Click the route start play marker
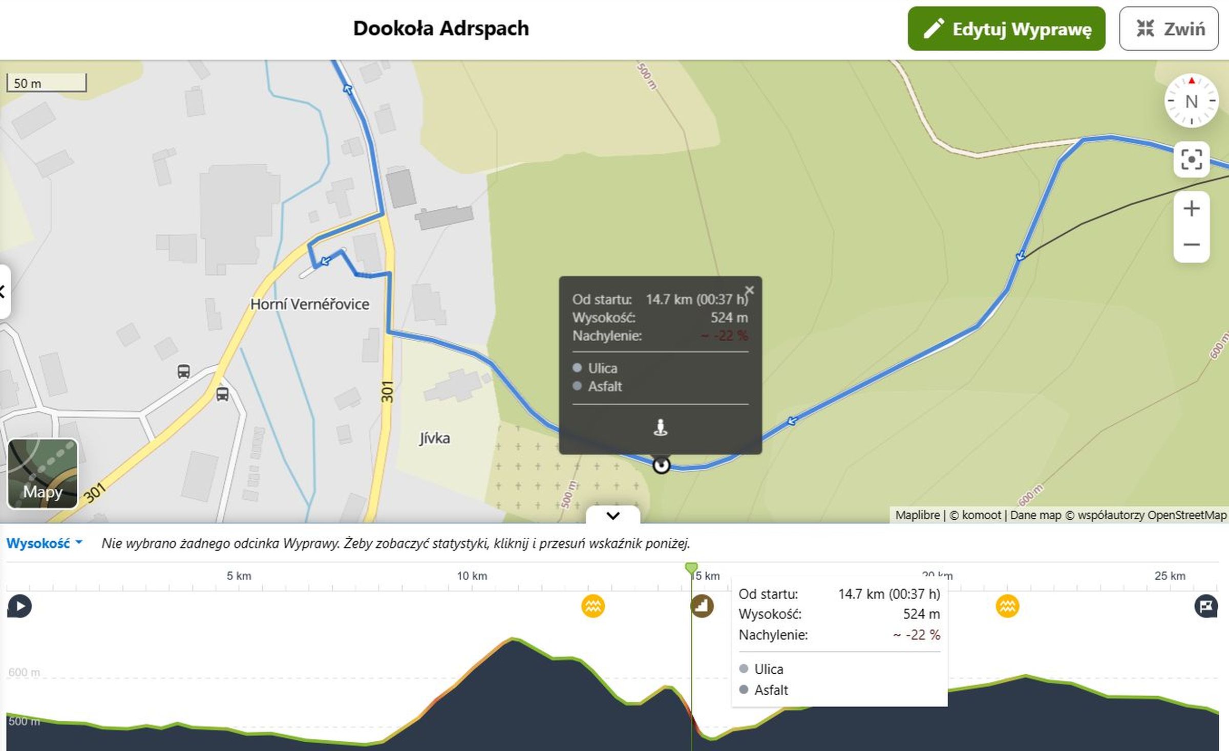This screenshot has width=1229, height=751. (20, 606)
